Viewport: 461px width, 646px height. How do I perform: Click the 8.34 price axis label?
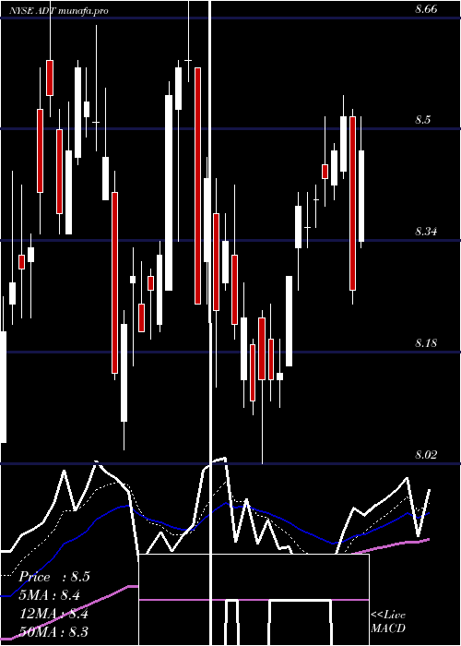426,232
